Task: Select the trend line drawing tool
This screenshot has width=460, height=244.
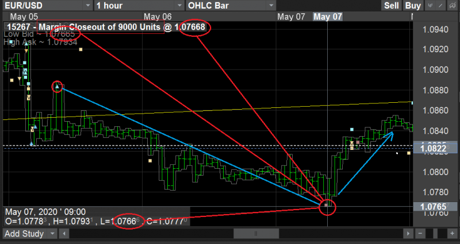Action: 440,6
